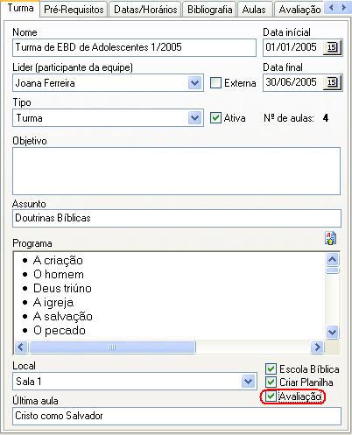Click the tab strip right arrow

[343, 8]
